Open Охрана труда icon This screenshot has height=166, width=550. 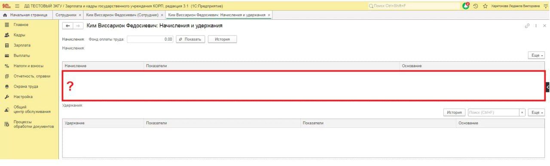[7, 87]
